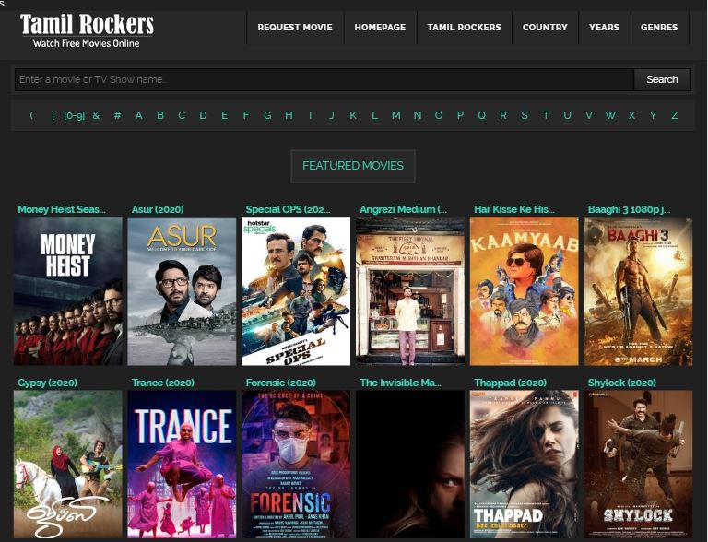Open the Money Heist poster thumbnail
Image resolution: width=708 pixels, height=542 pixels.
[68, 291]
